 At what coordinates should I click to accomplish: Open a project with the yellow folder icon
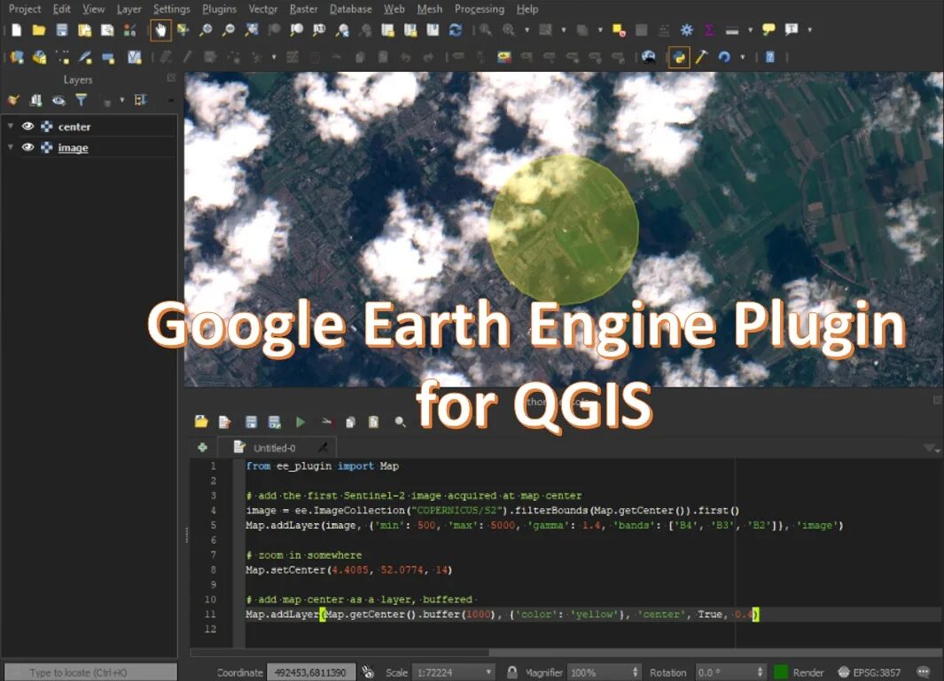(39, 29)
